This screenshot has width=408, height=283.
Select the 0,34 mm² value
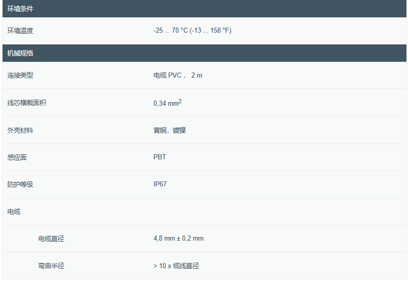point(167,103)
